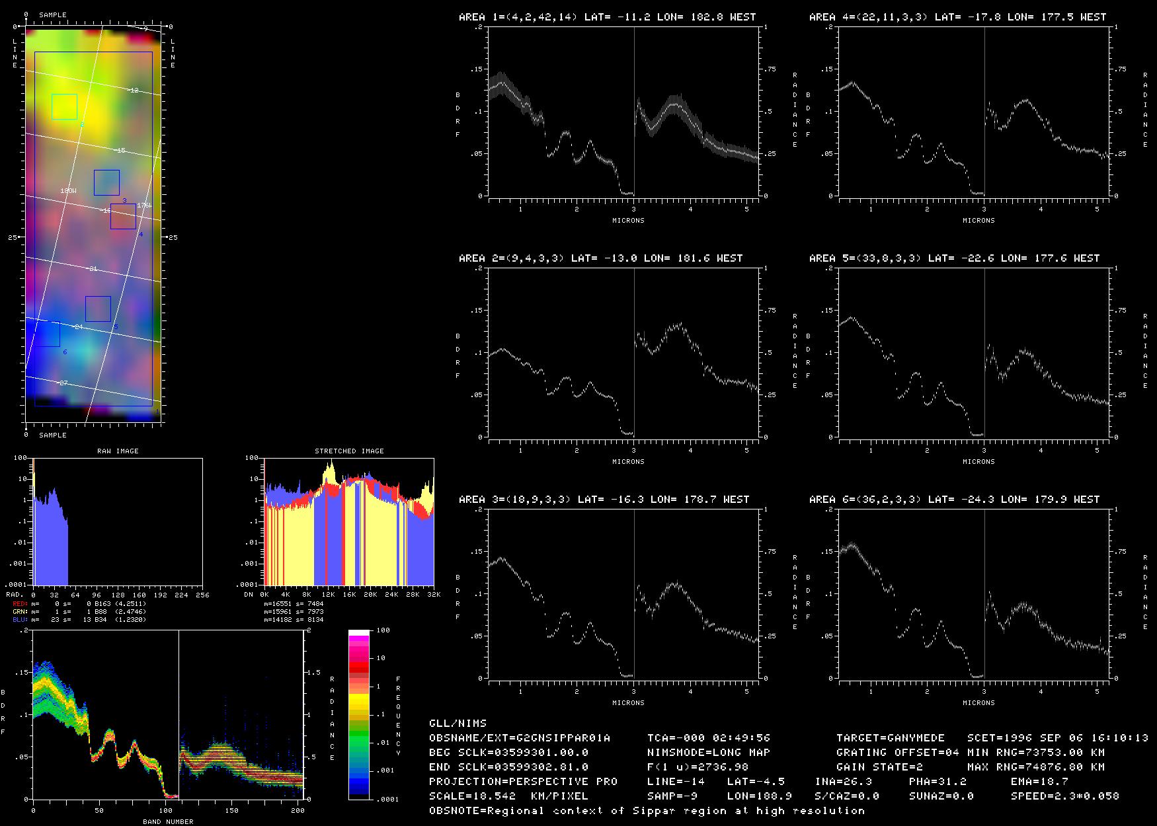Select the blue Area 4 box on map

[123, 216]
